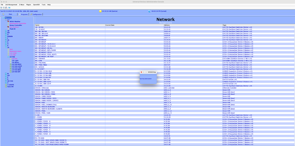Image resolution: width=295 pixels, height=146 pixels.
Task: Click the DENON folder icon
Action: [x=6, y=36]
